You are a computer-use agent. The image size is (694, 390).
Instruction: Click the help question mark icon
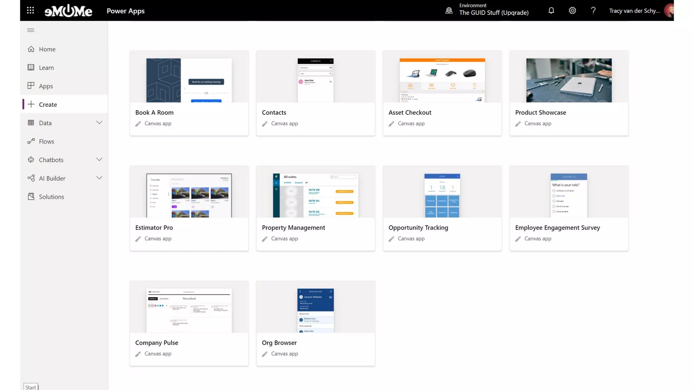[x=593, y=10]
